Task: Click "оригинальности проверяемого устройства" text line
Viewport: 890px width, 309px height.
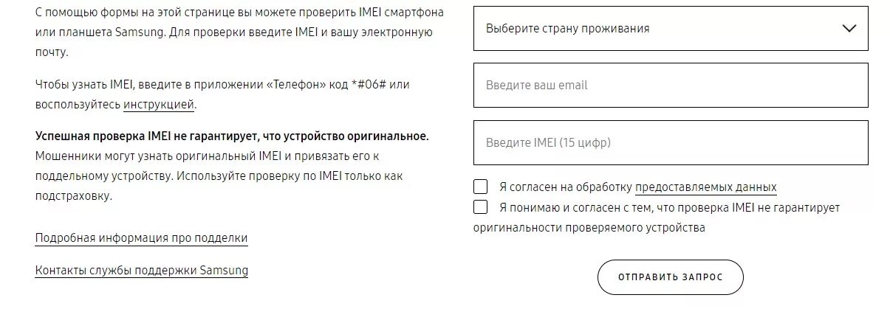Action: tap(589, 228)
